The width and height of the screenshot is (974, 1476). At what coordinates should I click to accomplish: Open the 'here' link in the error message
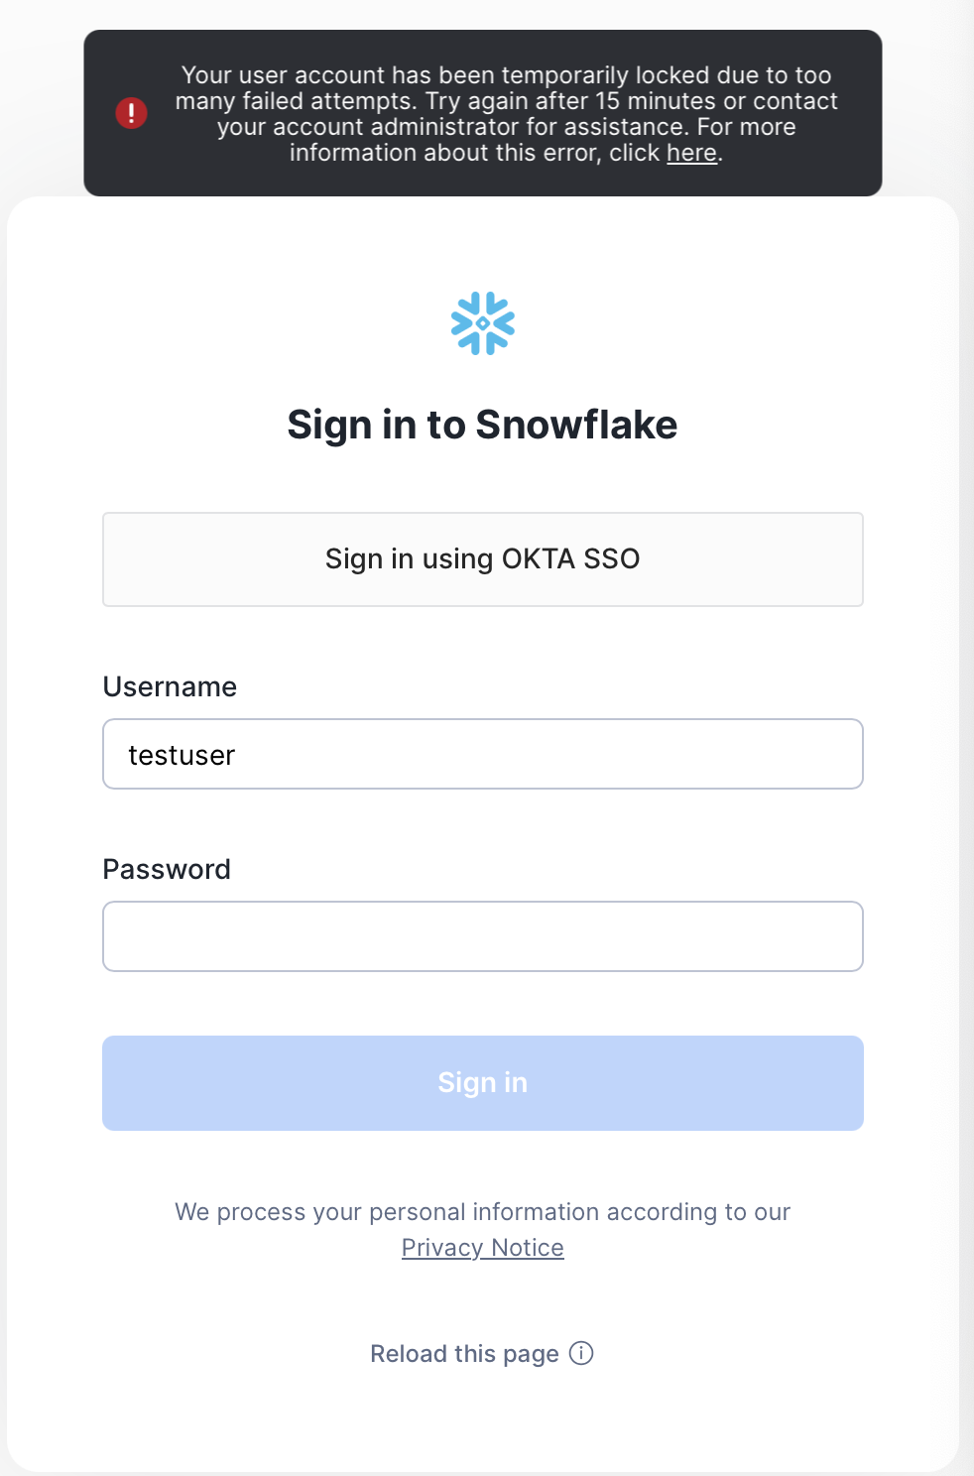(691, 153)
